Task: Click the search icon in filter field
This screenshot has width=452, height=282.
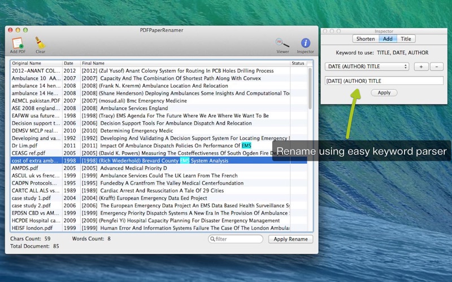Action: 213,239
